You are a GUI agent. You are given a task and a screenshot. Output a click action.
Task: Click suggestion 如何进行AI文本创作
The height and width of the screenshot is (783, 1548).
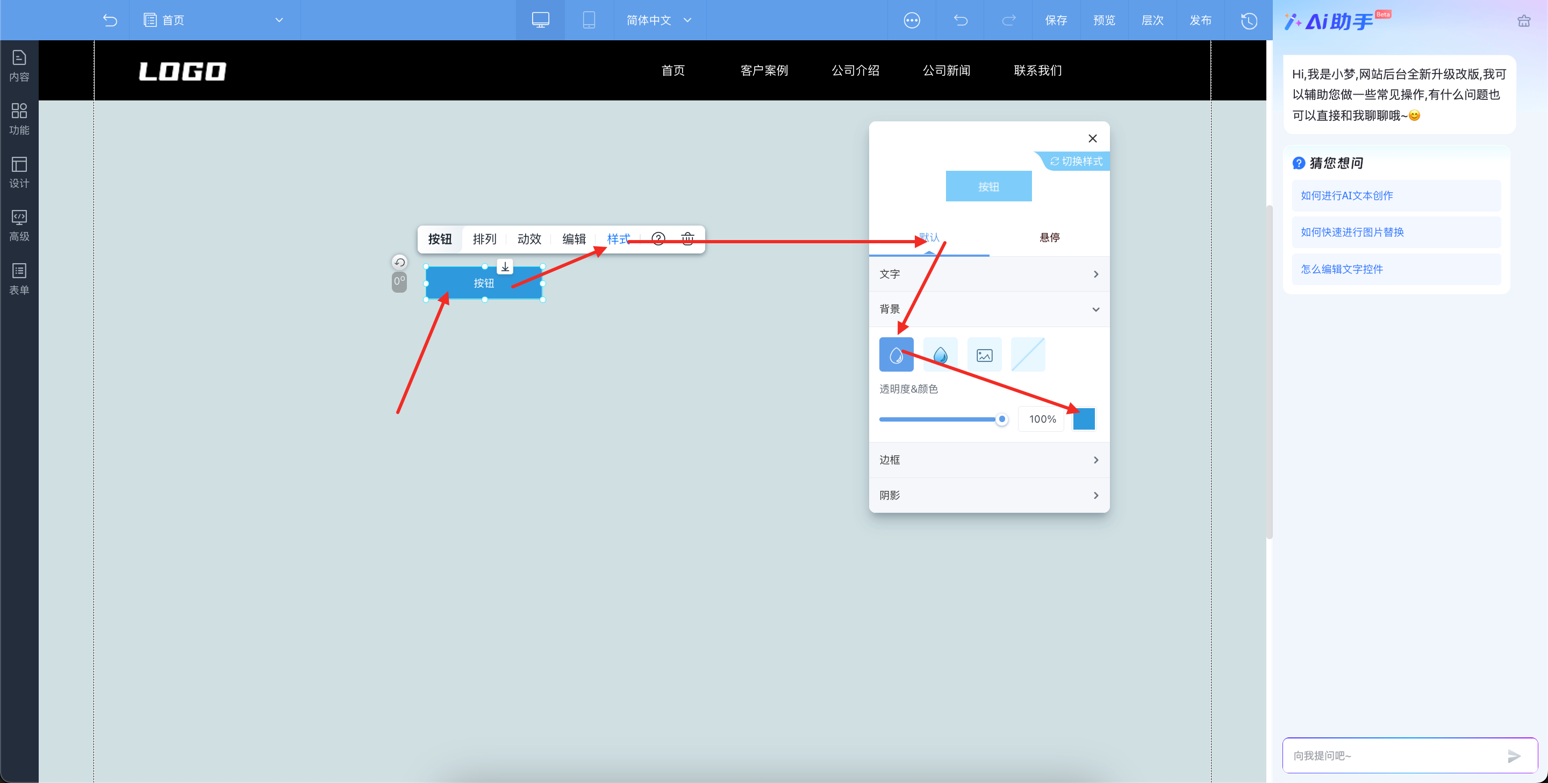(1396, 195)
